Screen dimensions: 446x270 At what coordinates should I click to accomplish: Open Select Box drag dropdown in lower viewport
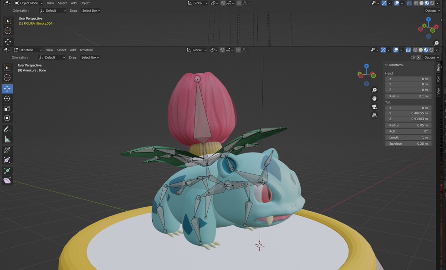pos(90,57)
